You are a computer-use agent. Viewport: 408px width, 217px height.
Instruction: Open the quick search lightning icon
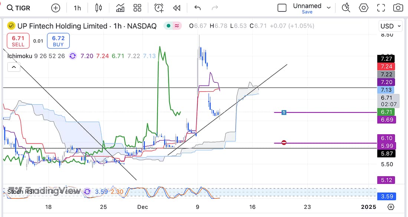pyautogui.click(x=346, y=8)
